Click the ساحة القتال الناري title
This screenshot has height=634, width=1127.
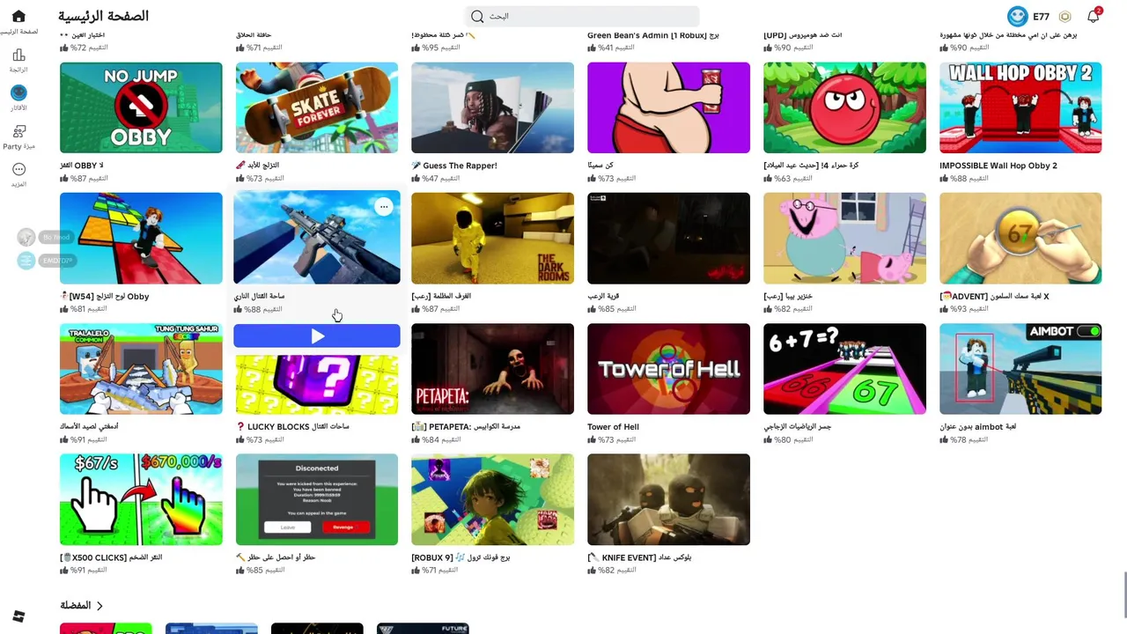260,296
